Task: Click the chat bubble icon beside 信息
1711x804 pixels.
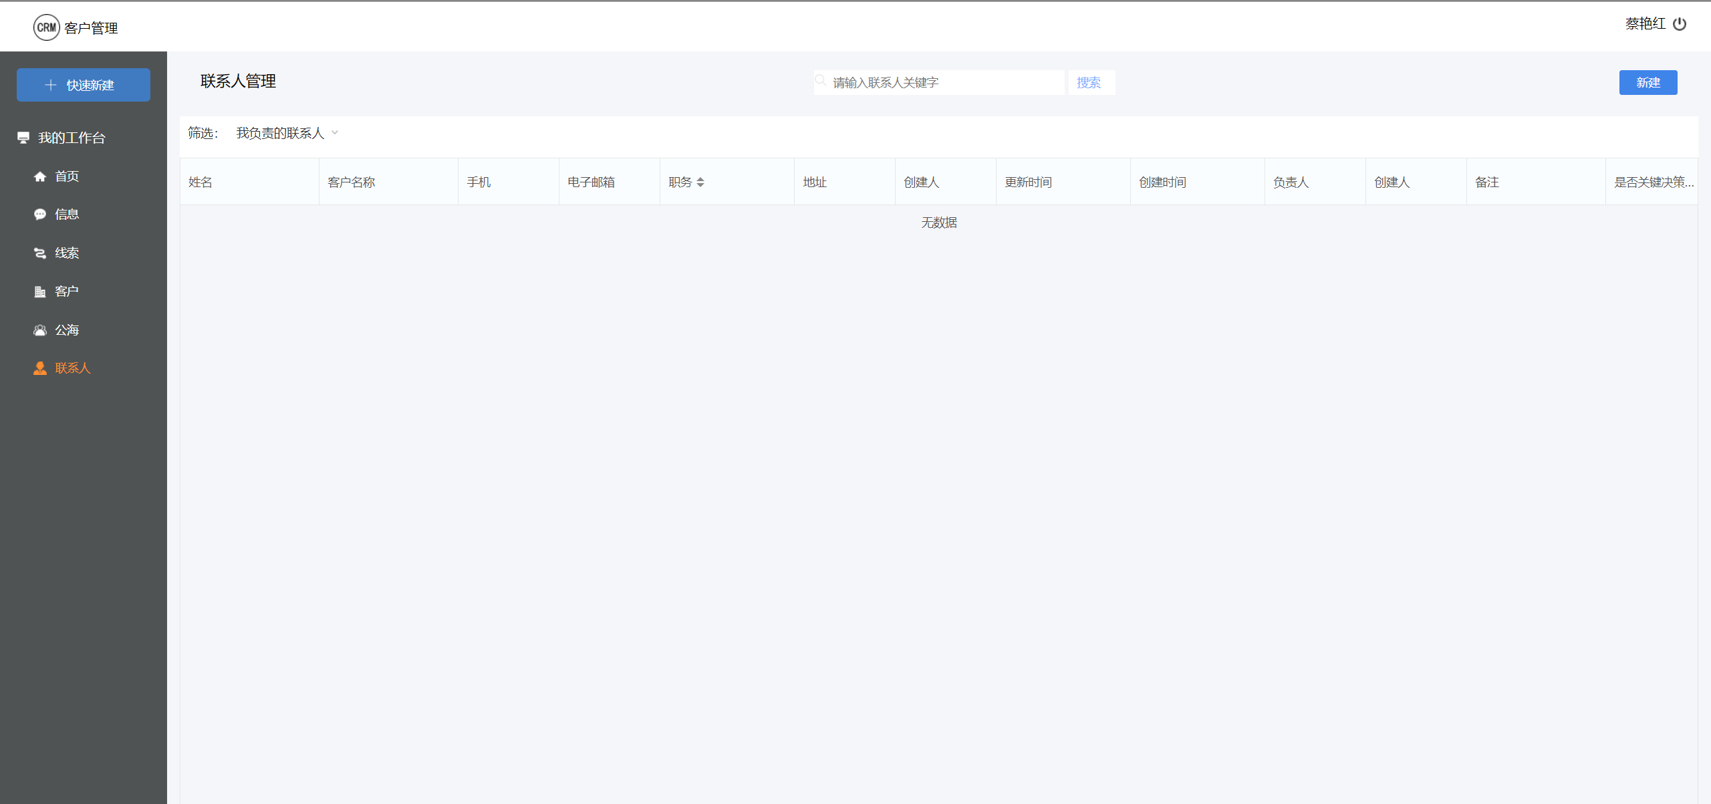Action: (x=40, y=215)
